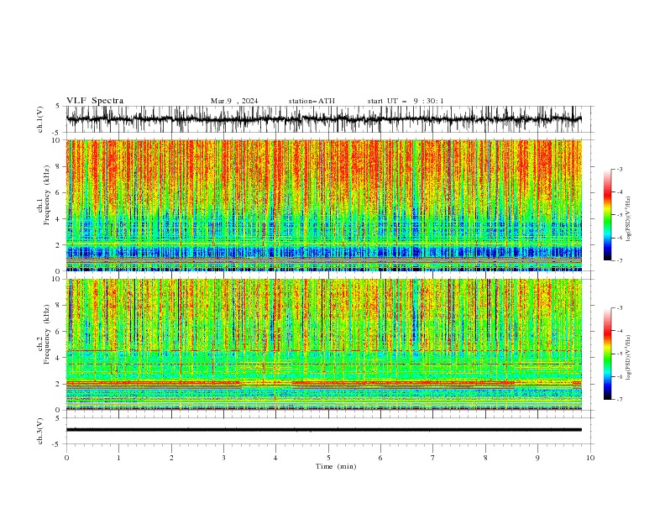Click the log(PSD) label beside ch.2 color bar
The height and width of the screenshot is (514, 665).
[x=628, y=358]
